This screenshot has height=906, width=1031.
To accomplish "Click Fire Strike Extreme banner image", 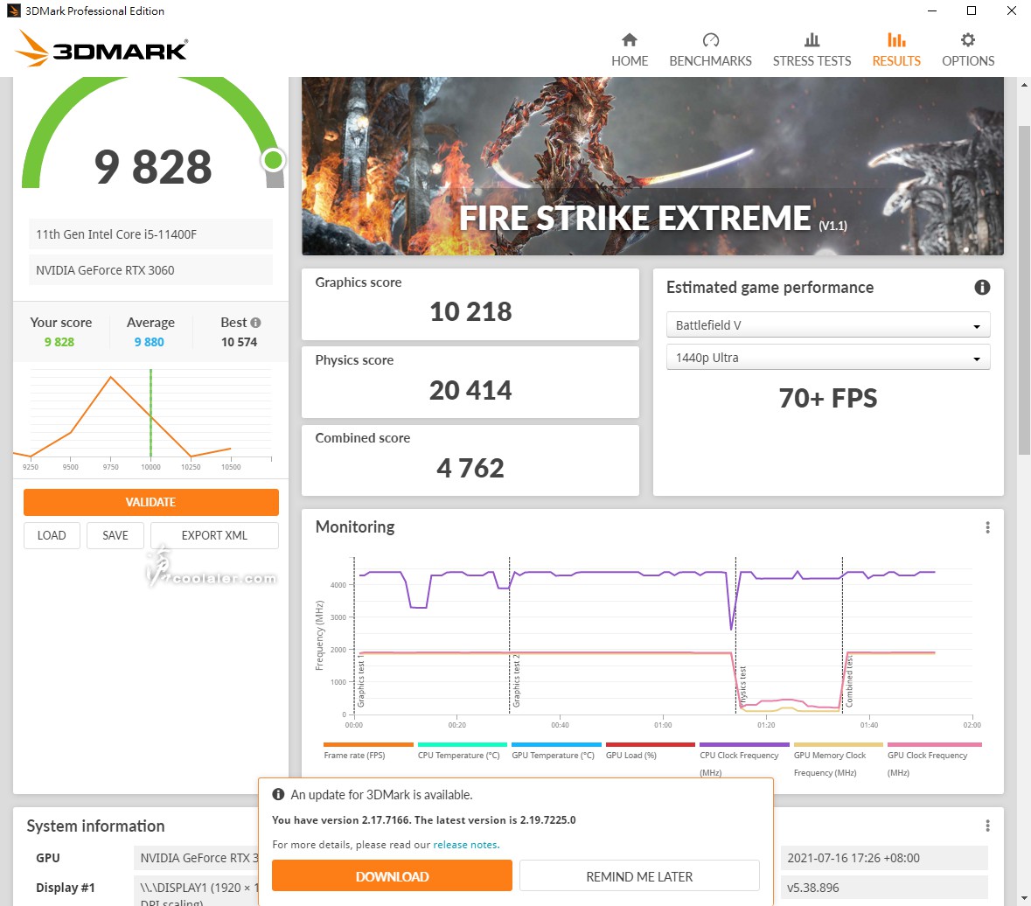I will (x=652, y=165).
